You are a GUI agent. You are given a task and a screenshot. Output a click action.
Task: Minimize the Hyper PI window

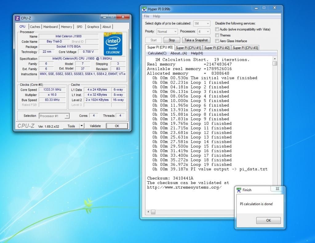pos(256,8)
